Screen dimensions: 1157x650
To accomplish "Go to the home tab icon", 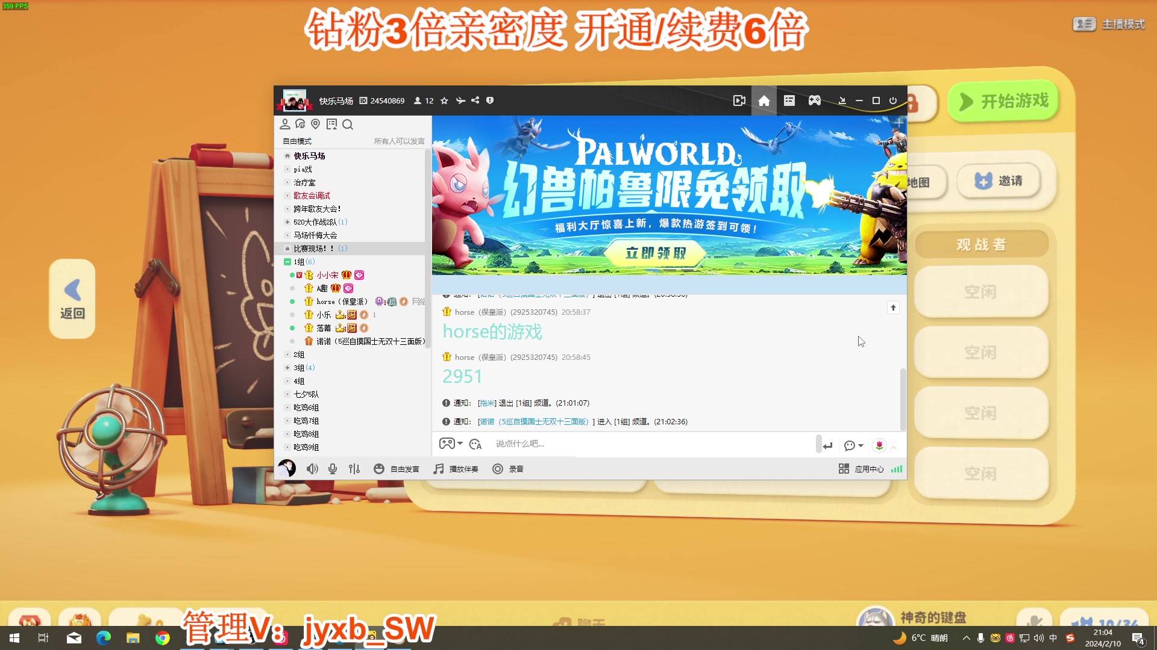I will pos(764,101).
